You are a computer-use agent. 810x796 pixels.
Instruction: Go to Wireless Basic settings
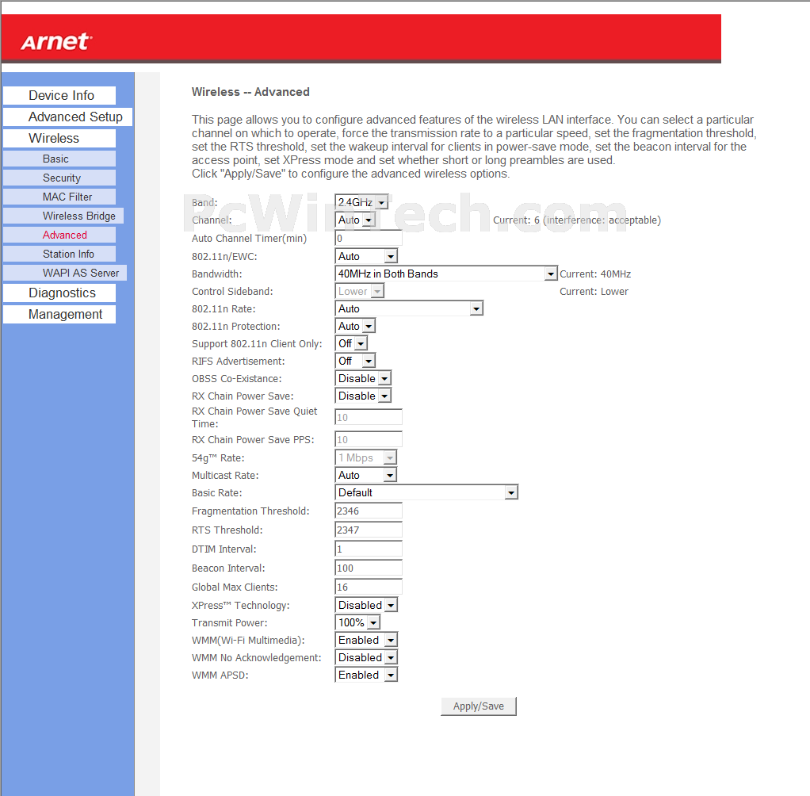(x=59, y=159)
